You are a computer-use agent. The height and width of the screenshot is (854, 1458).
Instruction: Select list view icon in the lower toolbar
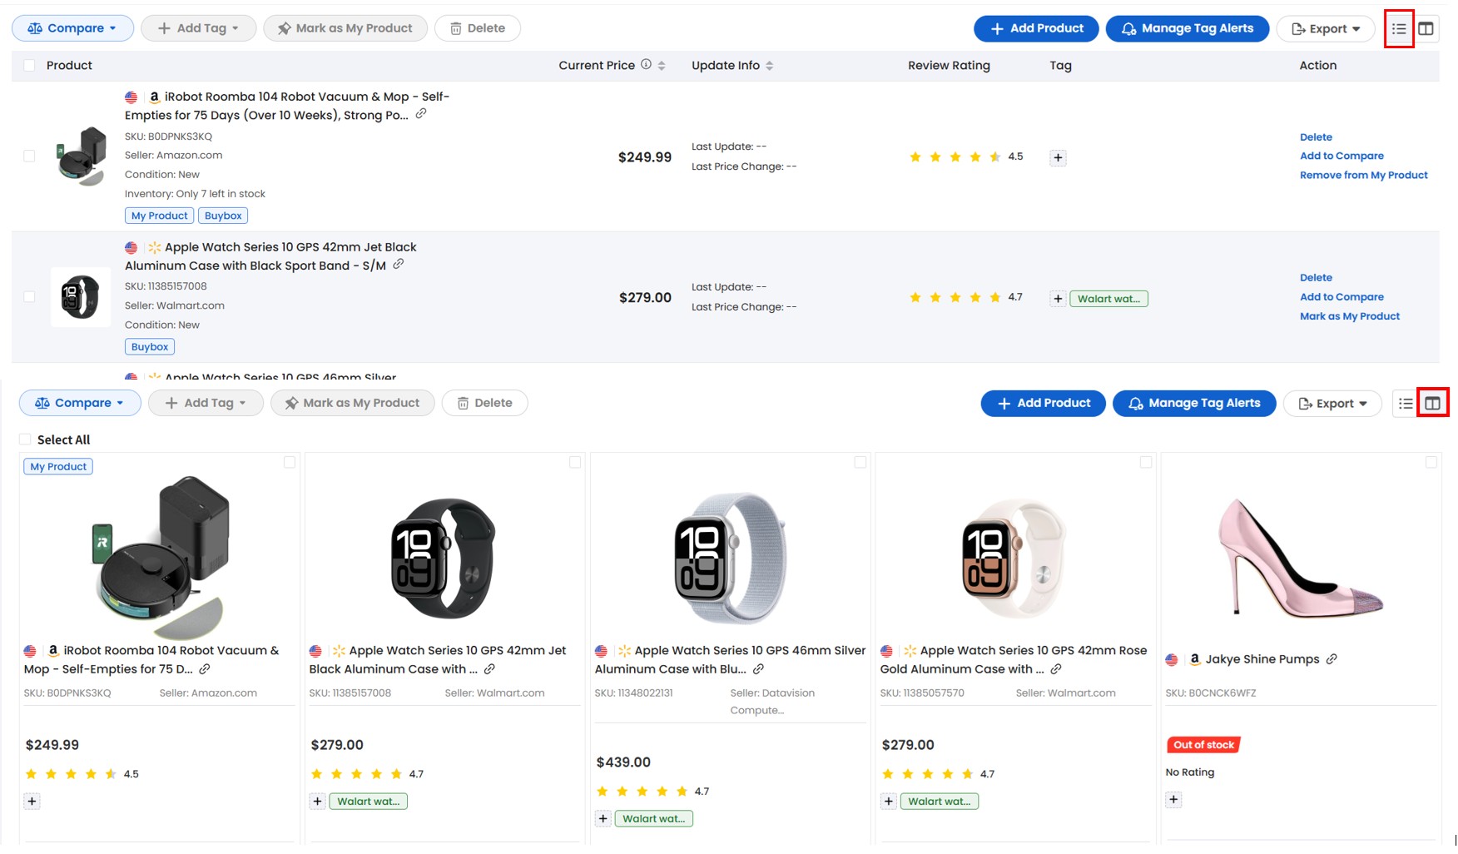[x=1406, y=404]
